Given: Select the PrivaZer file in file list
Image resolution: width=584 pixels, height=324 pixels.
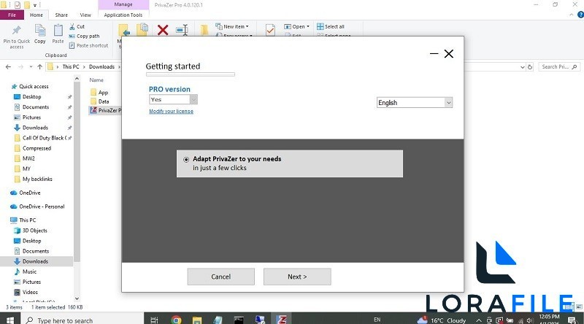Looking at the screenshot, I should 105,110.
